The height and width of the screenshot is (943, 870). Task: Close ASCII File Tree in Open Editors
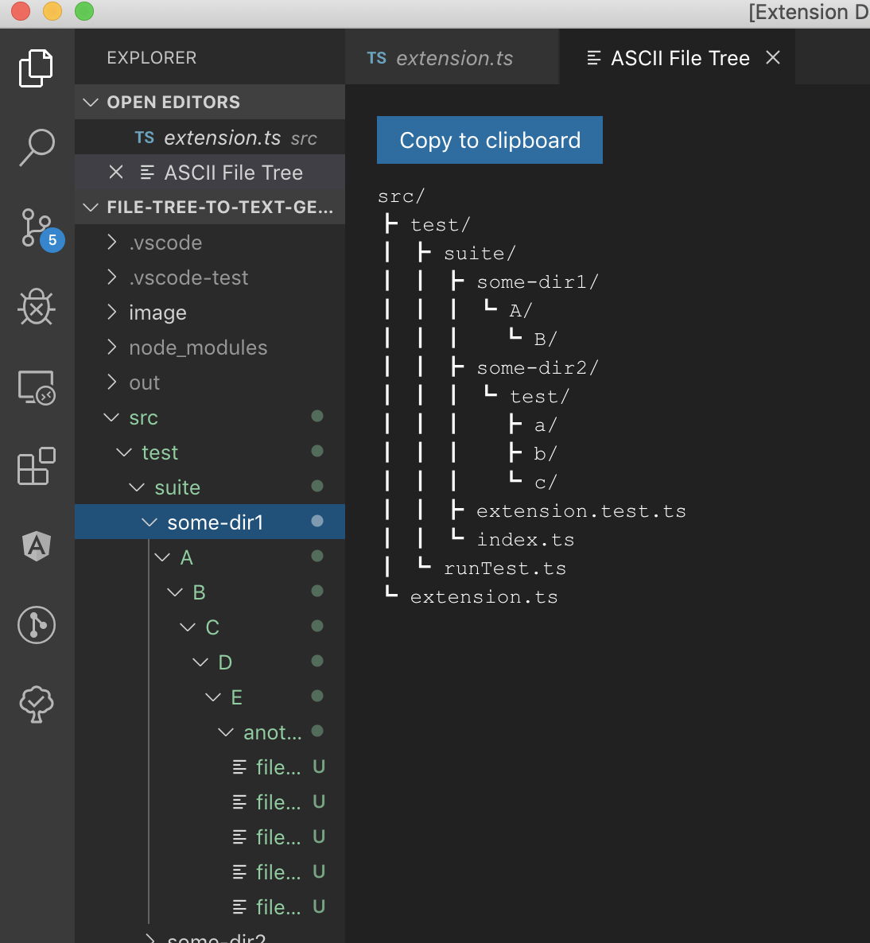point(116,172)
